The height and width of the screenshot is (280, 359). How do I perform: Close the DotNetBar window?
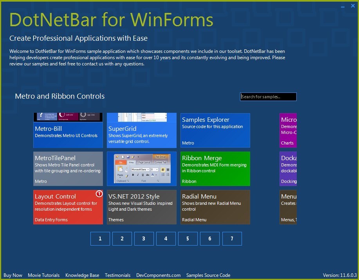pyautogui.click(x=353, y=6)
